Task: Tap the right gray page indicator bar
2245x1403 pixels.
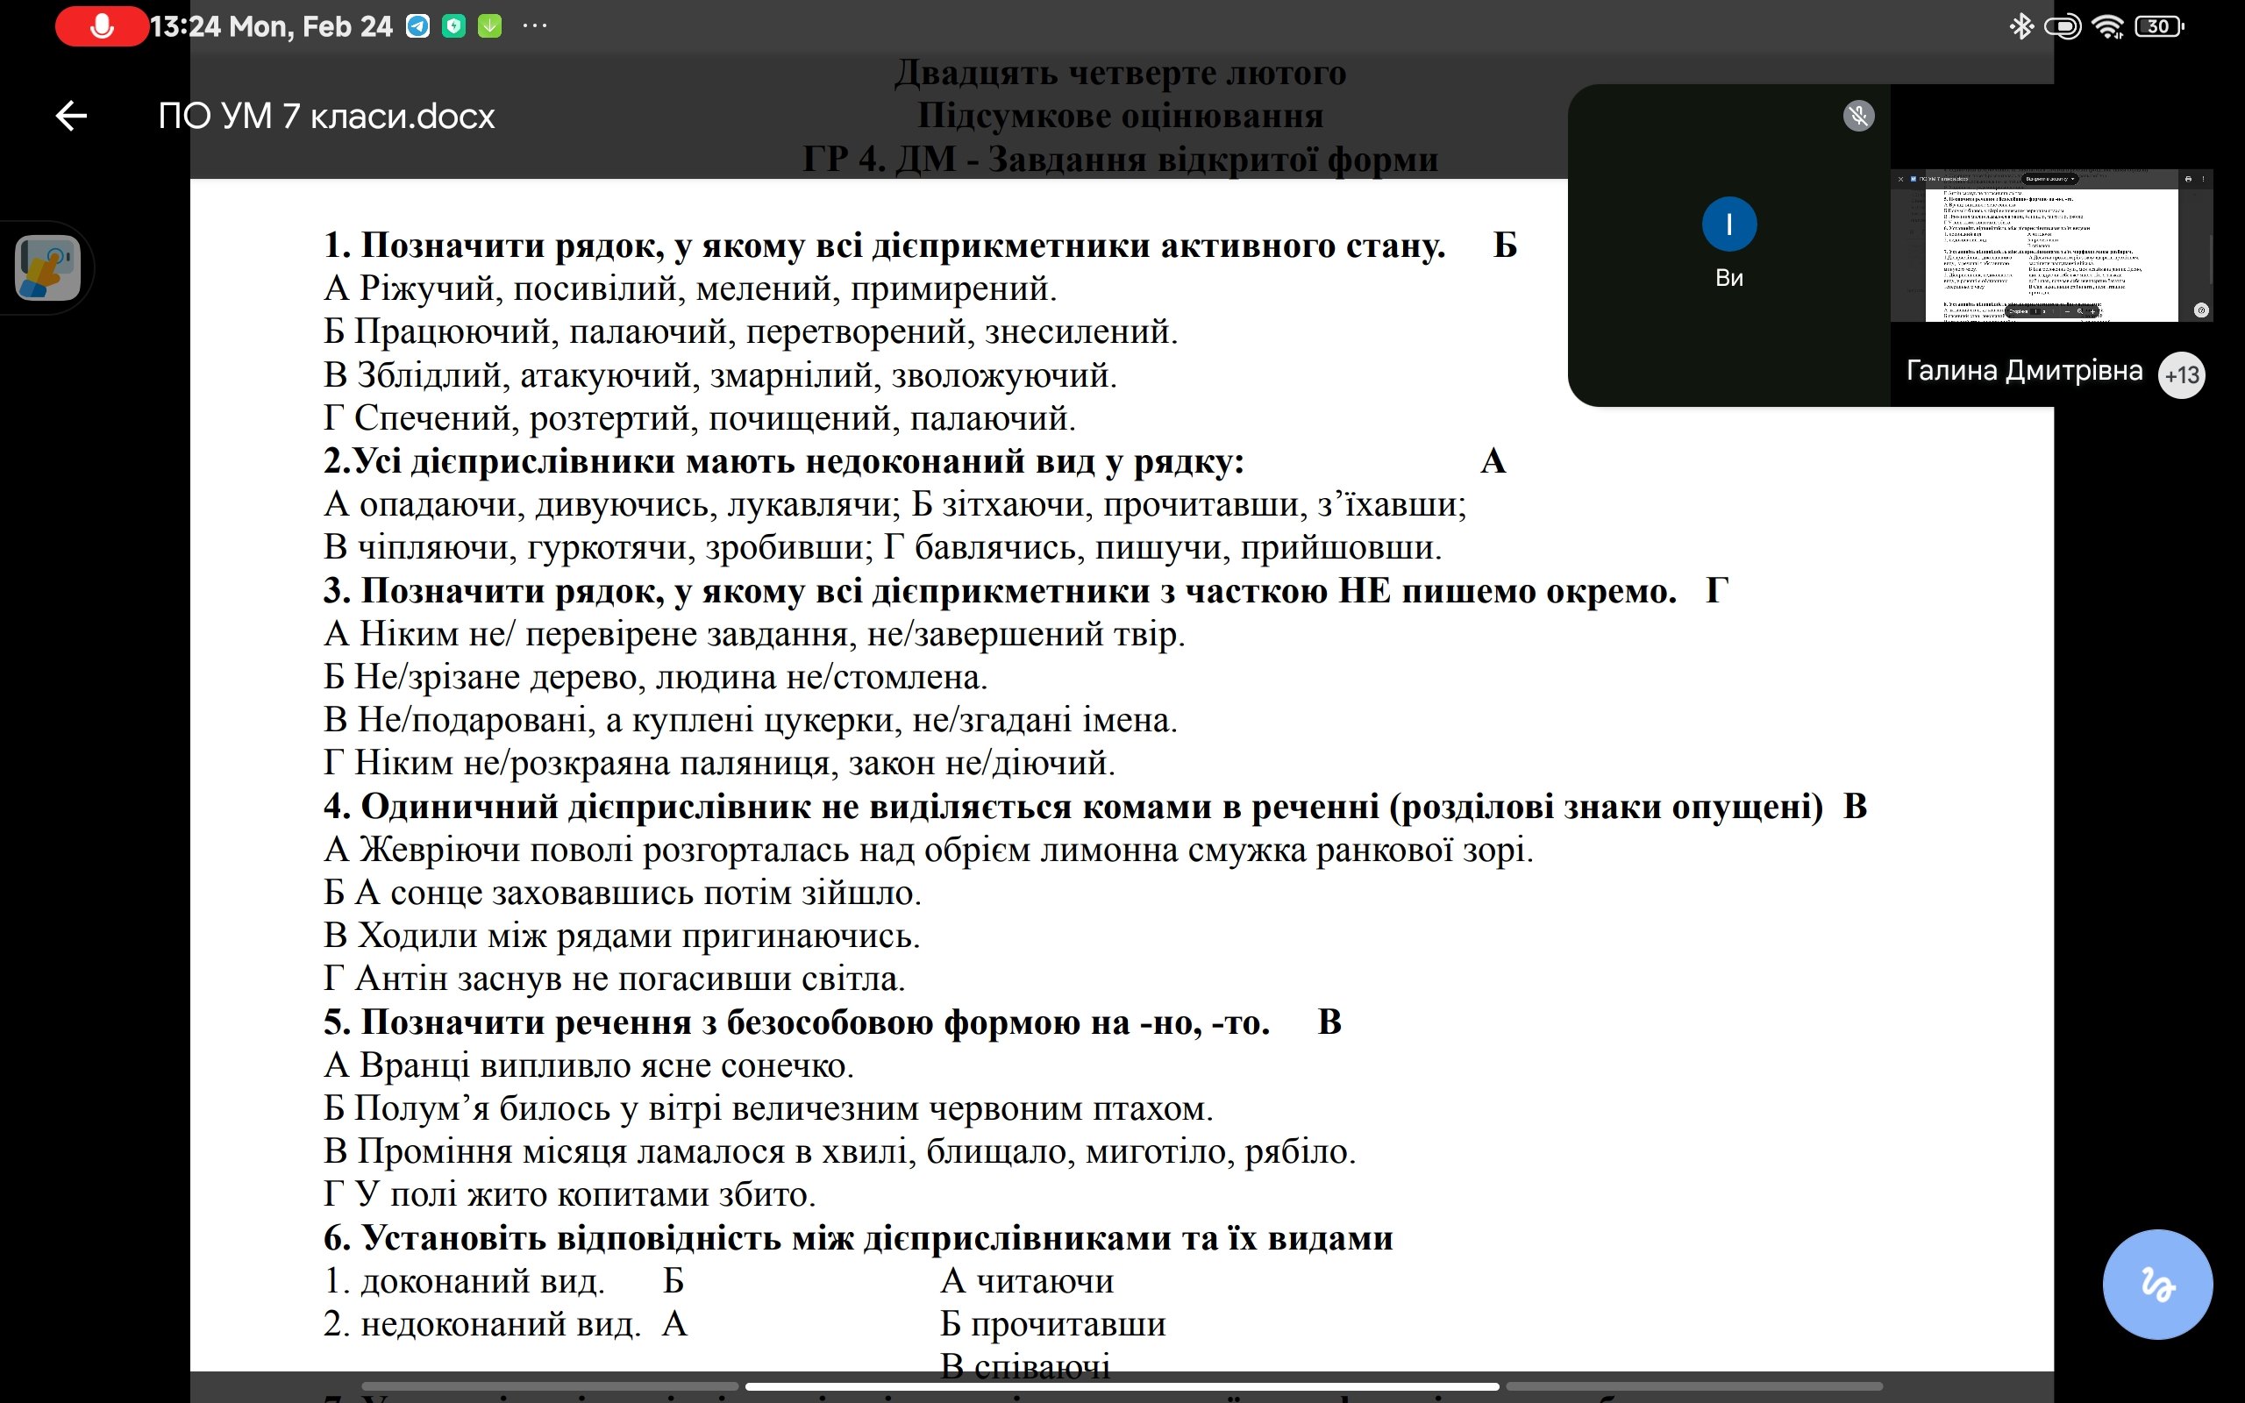Action: pyautogui.click(x=1694, y=1386)
